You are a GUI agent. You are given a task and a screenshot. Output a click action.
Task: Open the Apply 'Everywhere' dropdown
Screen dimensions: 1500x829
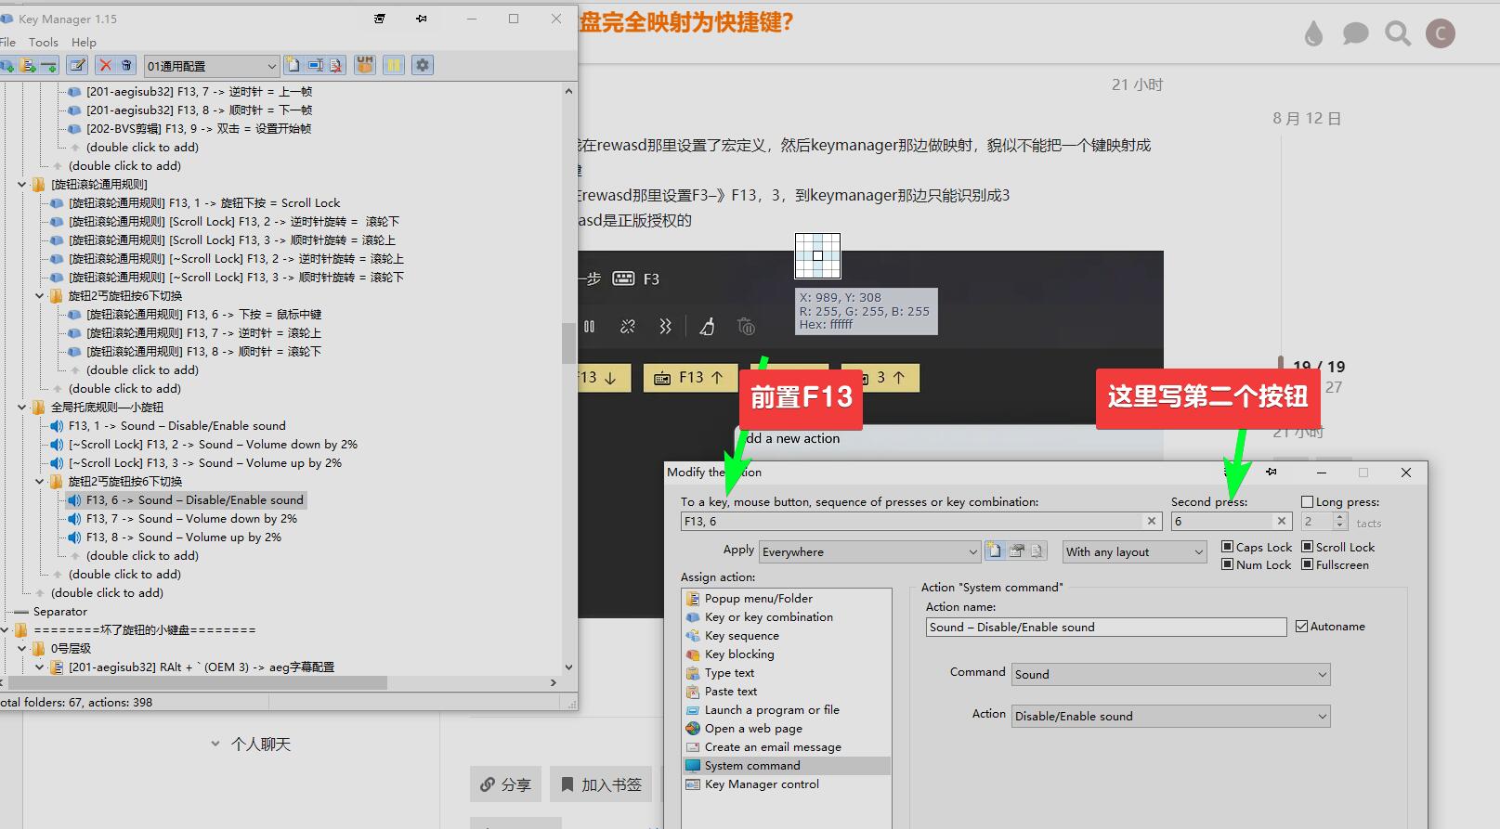click(972, 552)
